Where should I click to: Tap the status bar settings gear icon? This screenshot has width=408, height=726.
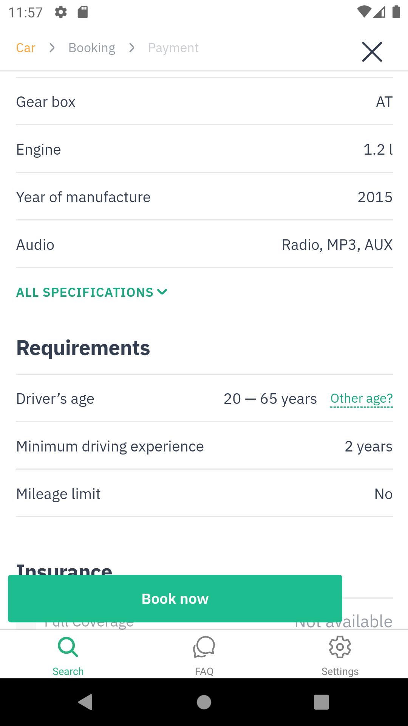coord(61,12)
